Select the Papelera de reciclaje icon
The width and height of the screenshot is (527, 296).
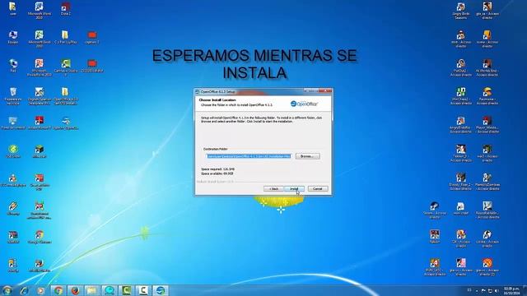(x=13, y=96)
